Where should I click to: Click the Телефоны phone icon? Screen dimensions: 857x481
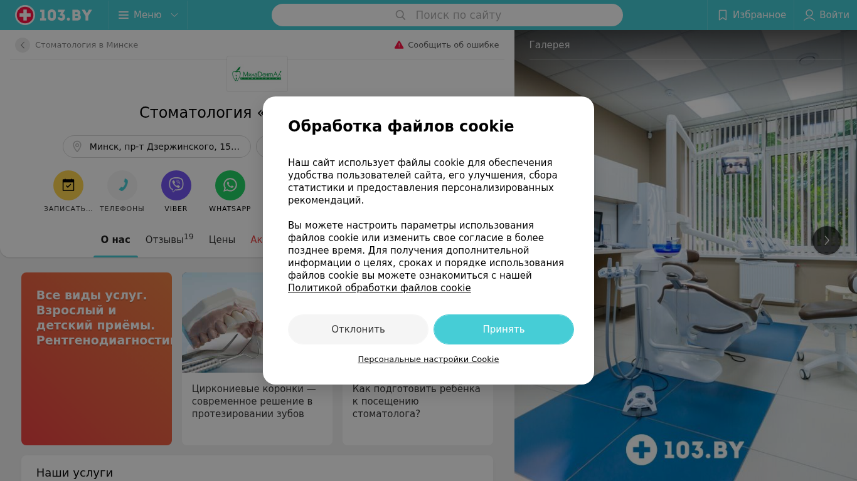pos(122,185)
